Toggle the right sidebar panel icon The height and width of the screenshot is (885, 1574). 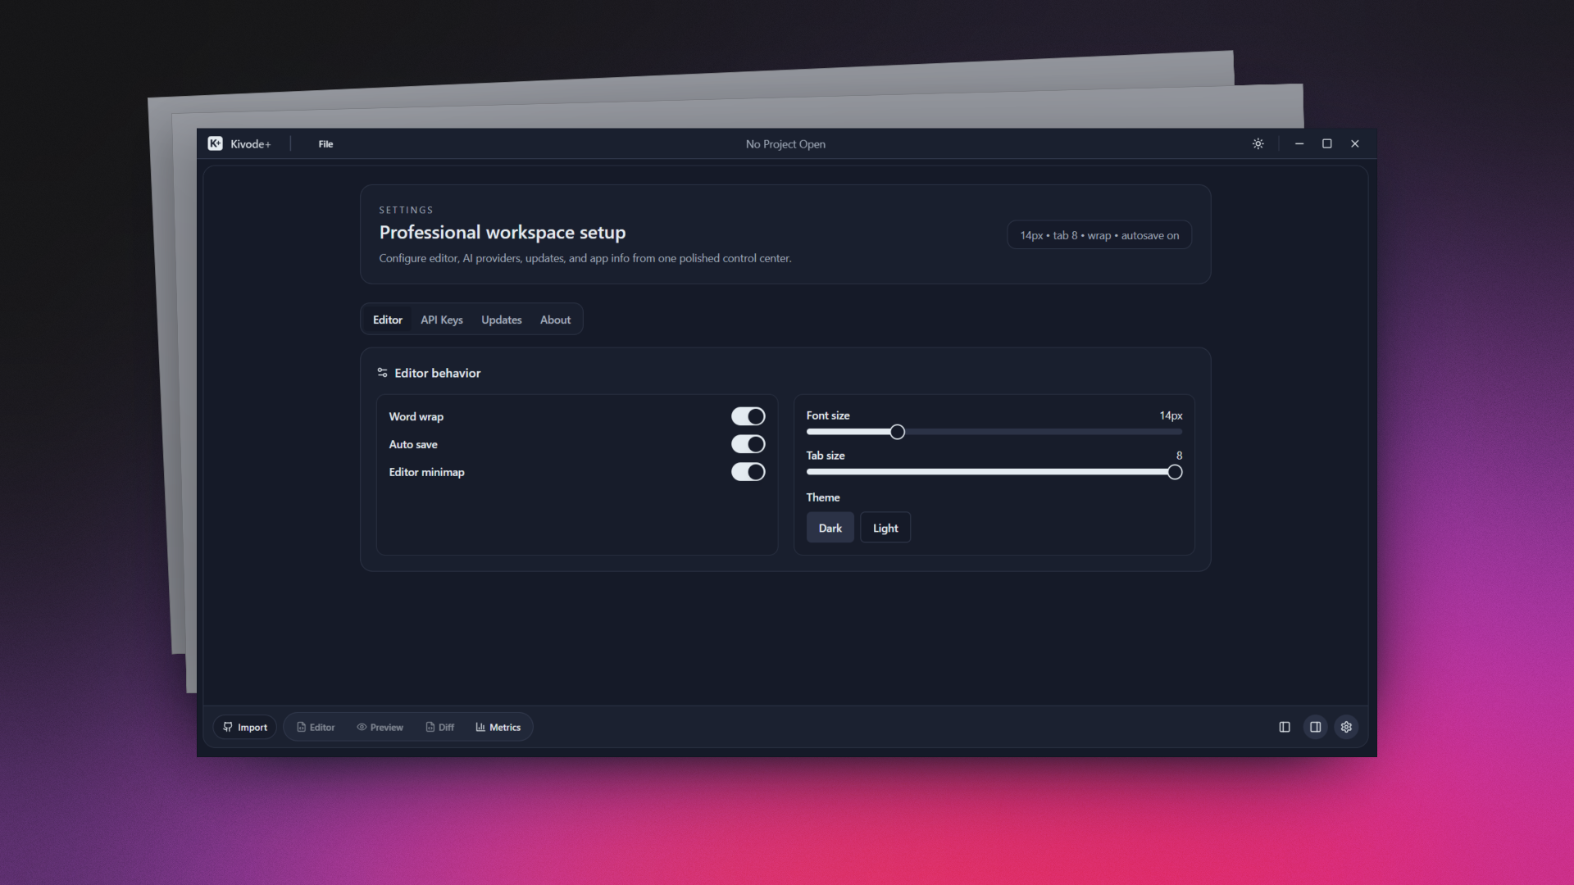1315,727
